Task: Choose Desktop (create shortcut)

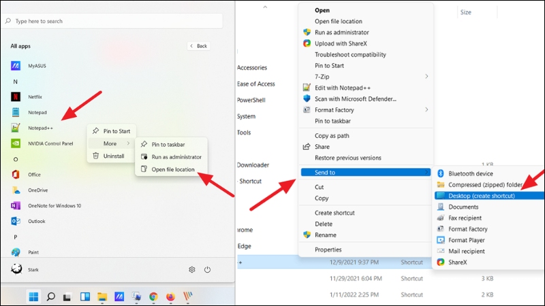Action: (x=489, y=196)
